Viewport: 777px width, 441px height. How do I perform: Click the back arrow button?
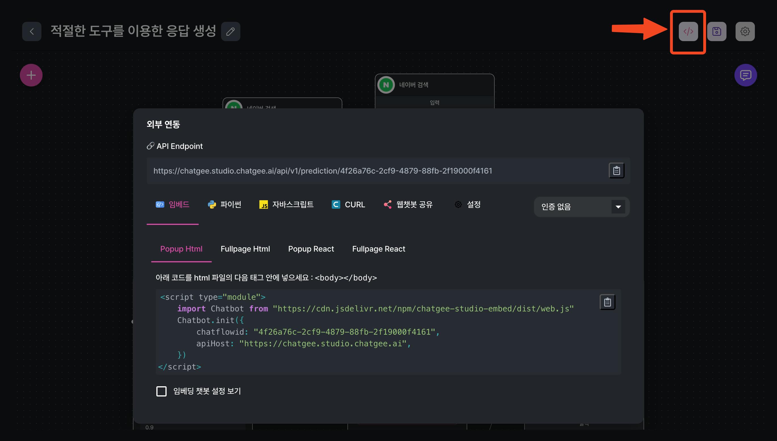click(31, 31)
